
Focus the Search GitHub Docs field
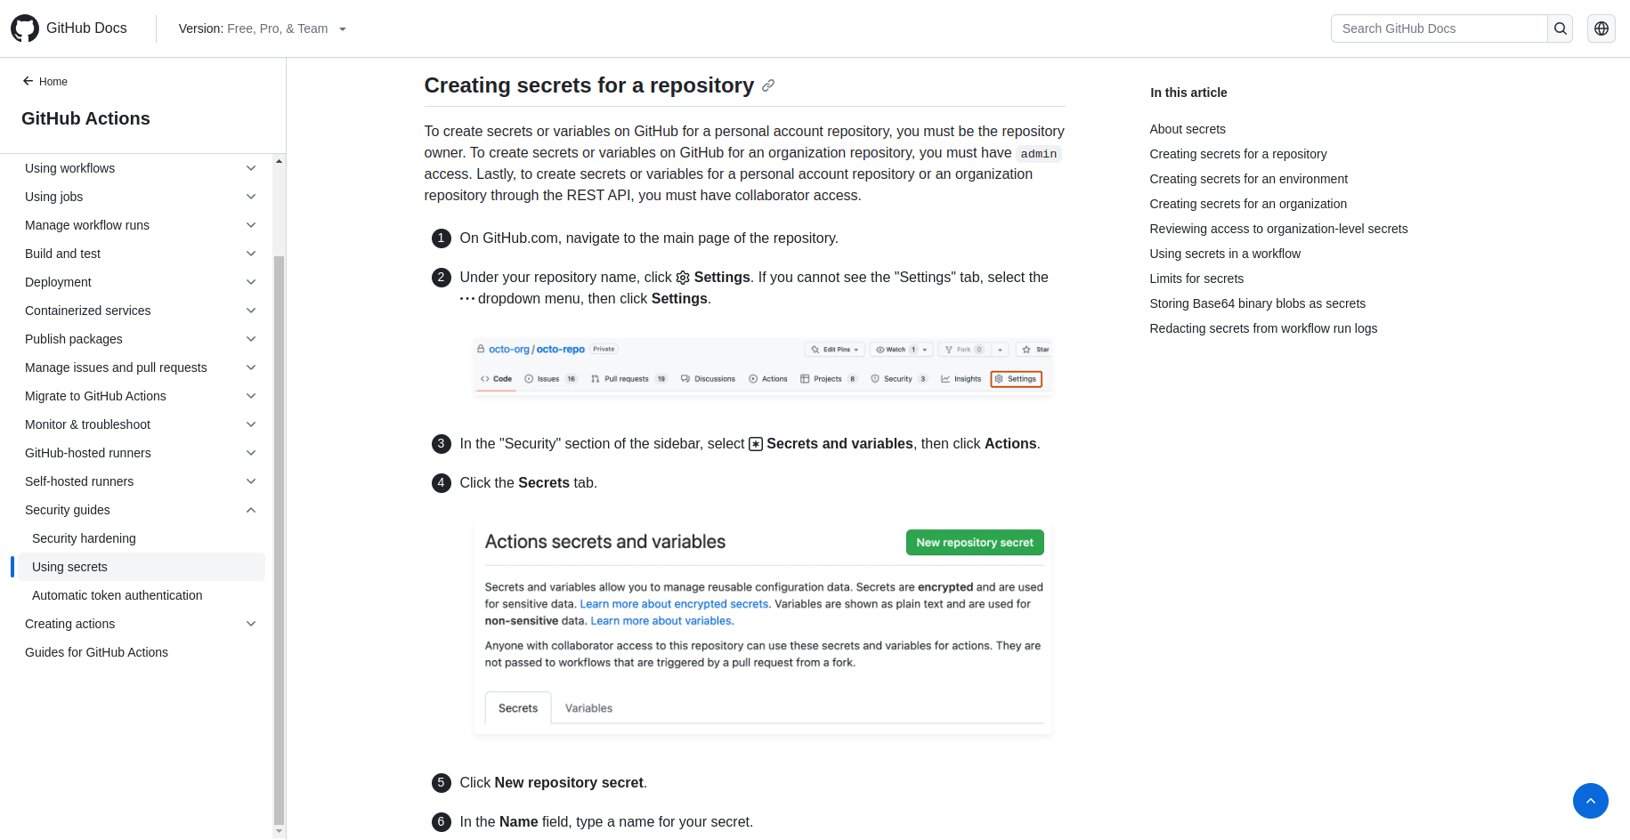pyautogui.click(x=1439, y=28)
